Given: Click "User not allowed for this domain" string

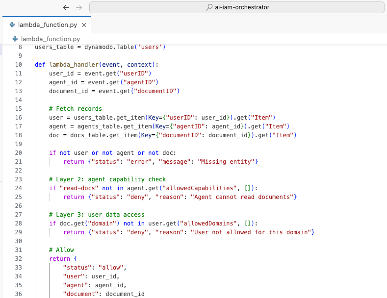Looking at the screenshot, I should tap(251, 232).
